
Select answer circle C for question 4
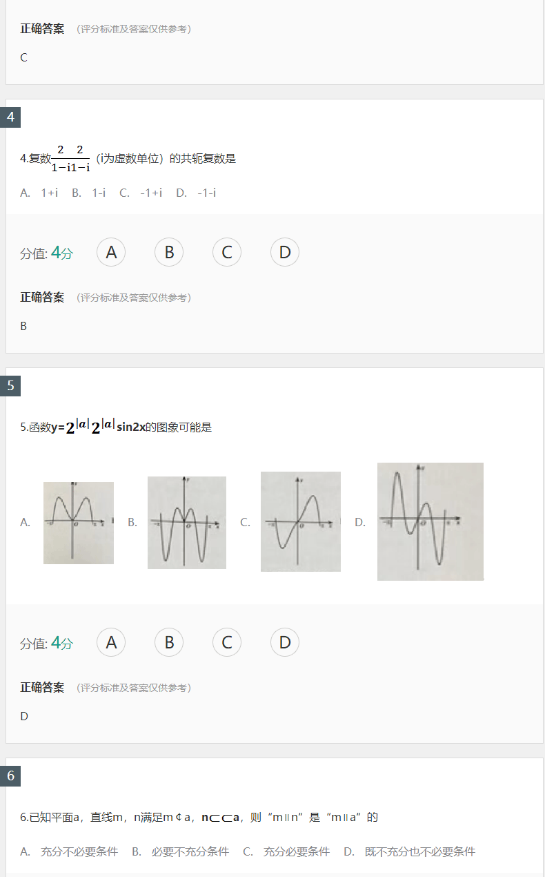[x=226, y=252]
